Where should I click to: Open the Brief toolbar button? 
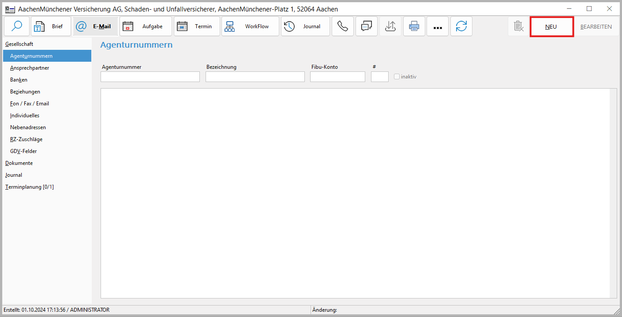pyautogui.click(x=51, y=26)
